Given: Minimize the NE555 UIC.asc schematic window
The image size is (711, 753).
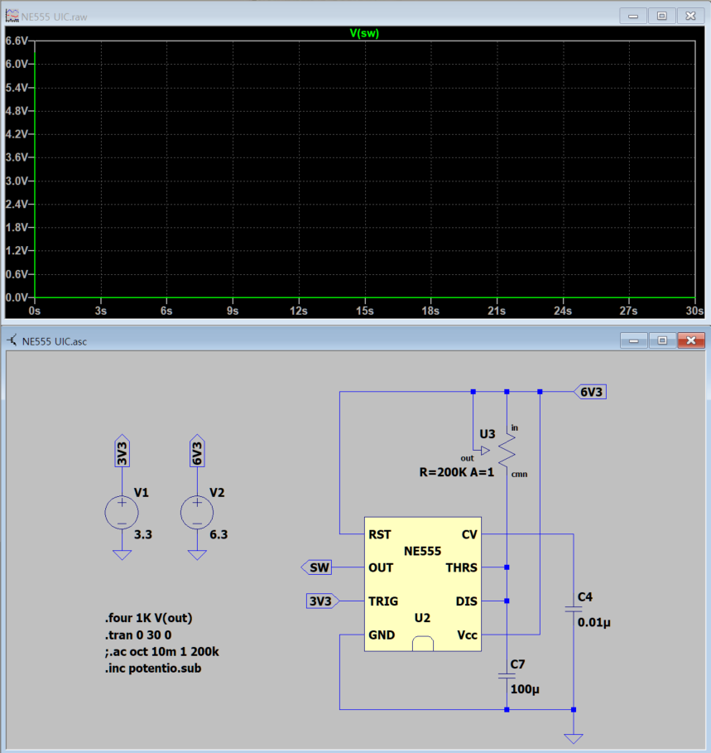Looking at the screenshot, I should 635,340.
